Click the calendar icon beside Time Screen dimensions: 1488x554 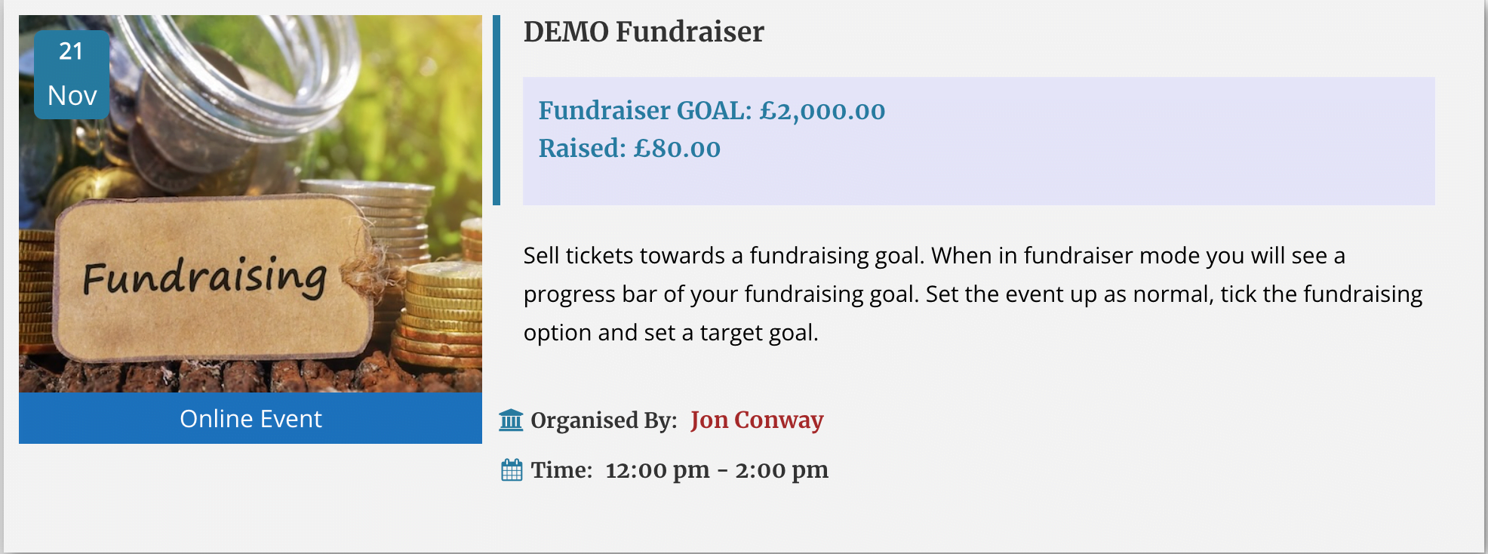(x=512, y=470)
